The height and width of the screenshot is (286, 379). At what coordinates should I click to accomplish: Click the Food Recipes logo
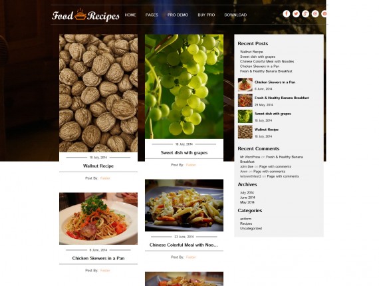[x=86, y=15]
